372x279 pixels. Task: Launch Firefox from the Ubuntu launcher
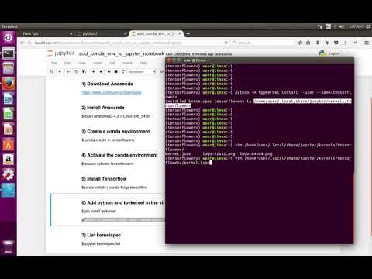pos(9,84)
